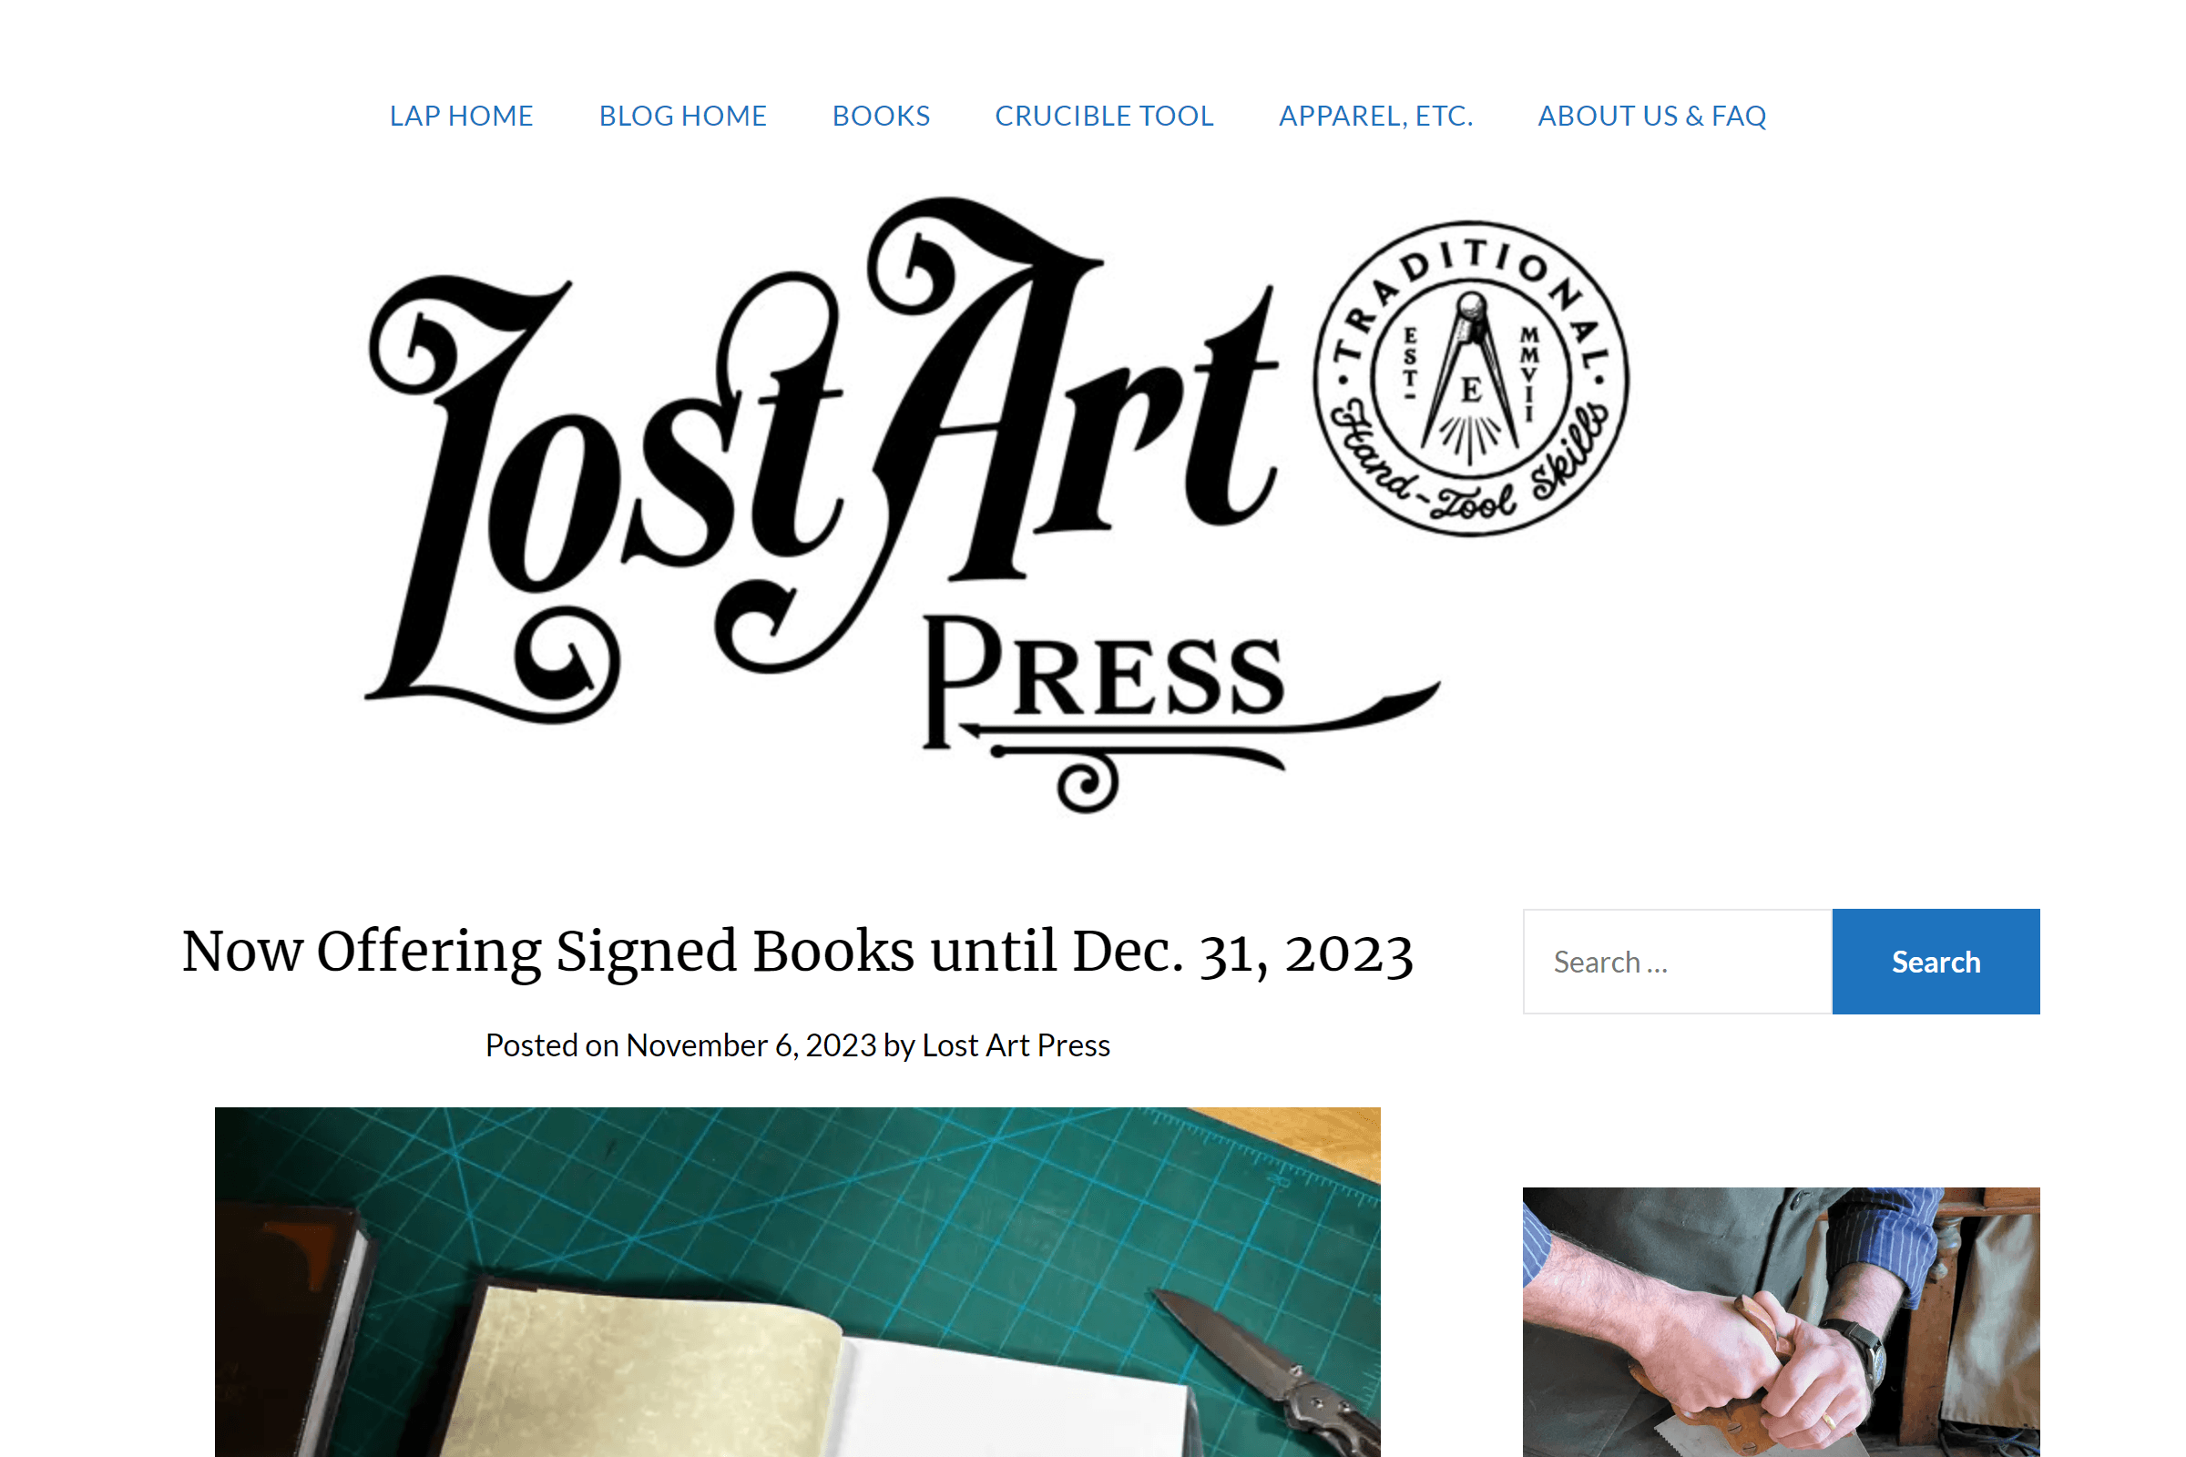Visit the ABOUT US & FAQ page
The image size is (2186, 1457).
[1652, 117]
